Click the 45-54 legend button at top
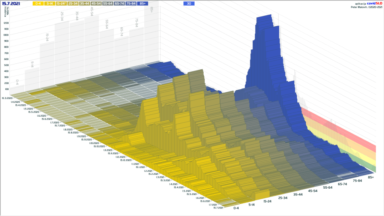Viewport: 384px width, 216px height. pos(96,3)
